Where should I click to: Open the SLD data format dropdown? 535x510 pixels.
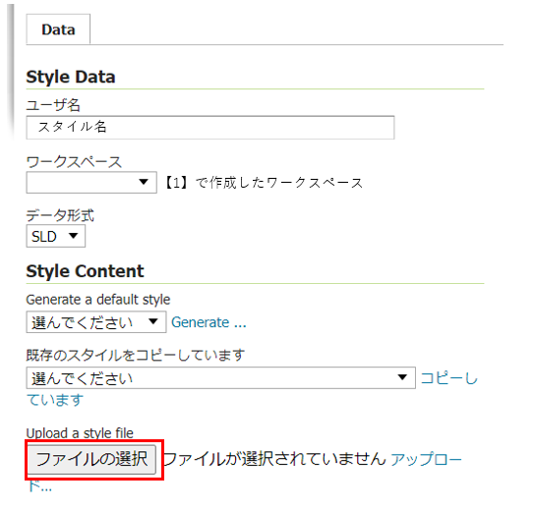(56, 236)
